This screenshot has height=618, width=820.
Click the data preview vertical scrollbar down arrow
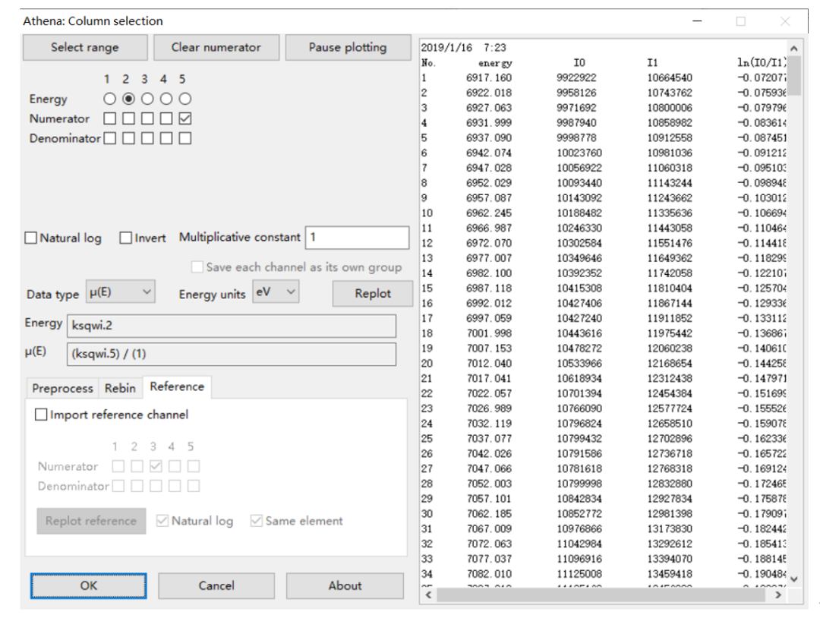point(795,579)
